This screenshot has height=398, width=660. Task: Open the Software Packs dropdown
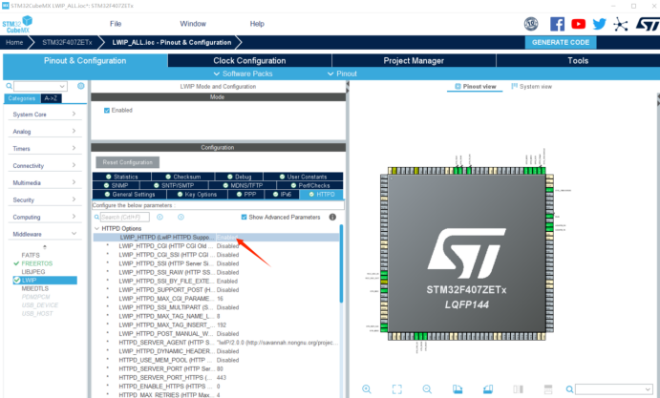click(x=243, y=73)
